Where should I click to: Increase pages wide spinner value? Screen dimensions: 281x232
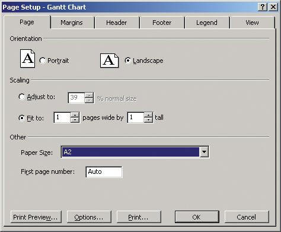click(75, 115)
